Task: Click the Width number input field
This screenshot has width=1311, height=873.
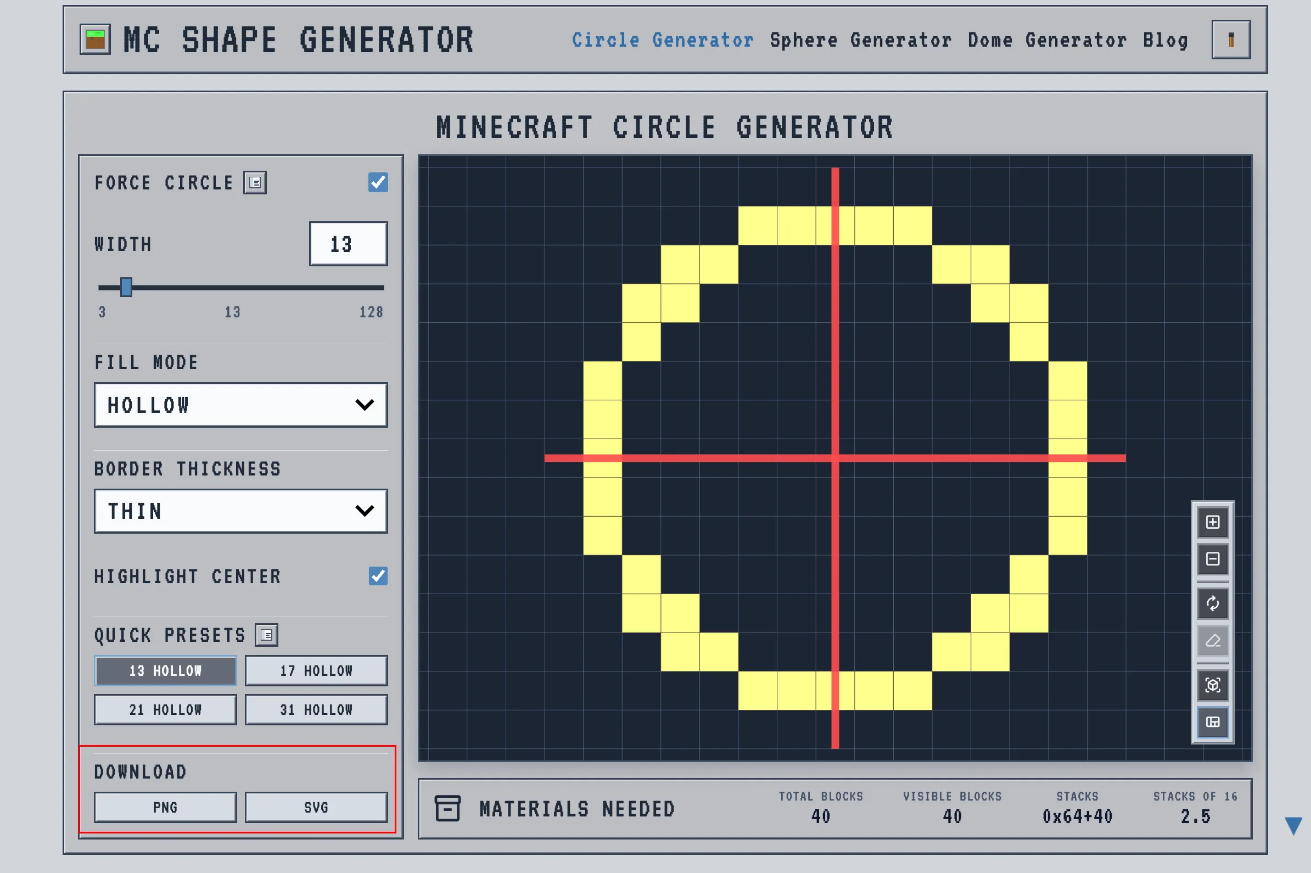Action: point(349,244)
